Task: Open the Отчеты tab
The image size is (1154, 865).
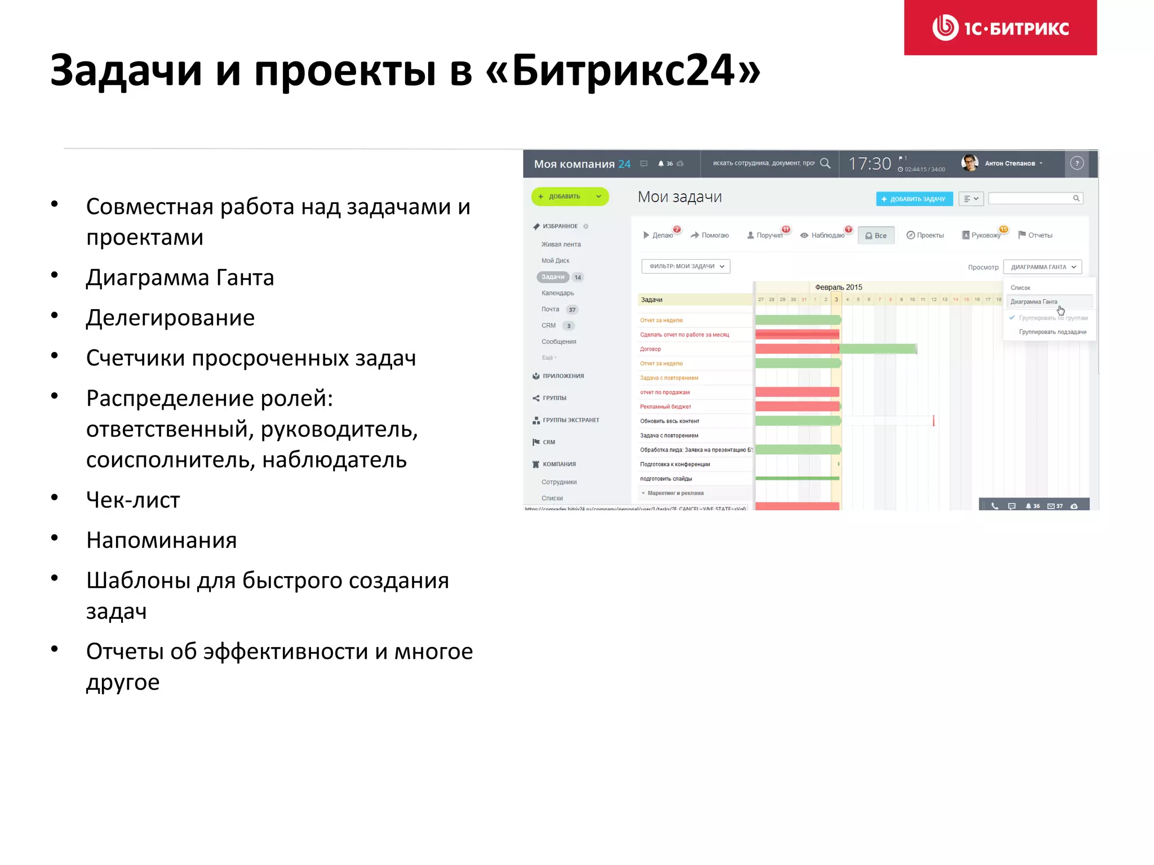Action: (x=1035, y=235)
